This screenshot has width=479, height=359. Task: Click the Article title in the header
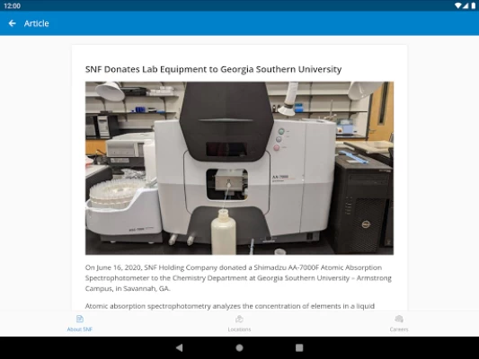click(x=36, y=23)
